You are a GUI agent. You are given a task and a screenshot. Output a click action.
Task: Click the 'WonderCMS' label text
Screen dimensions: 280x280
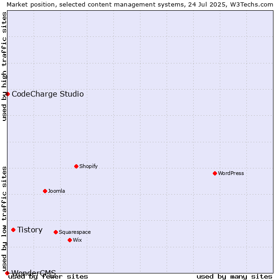click(34, 273)
